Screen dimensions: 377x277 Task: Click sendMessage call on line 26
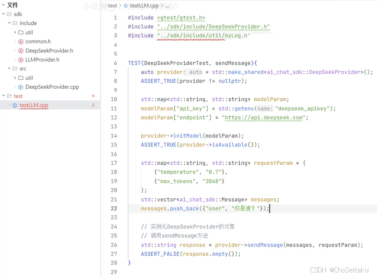pos(265,245)
